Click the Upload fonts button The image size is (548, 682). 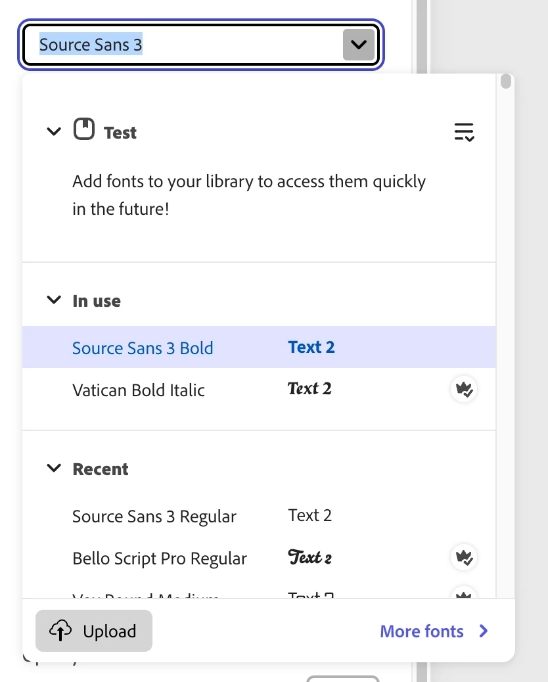[x=94, y=631]
